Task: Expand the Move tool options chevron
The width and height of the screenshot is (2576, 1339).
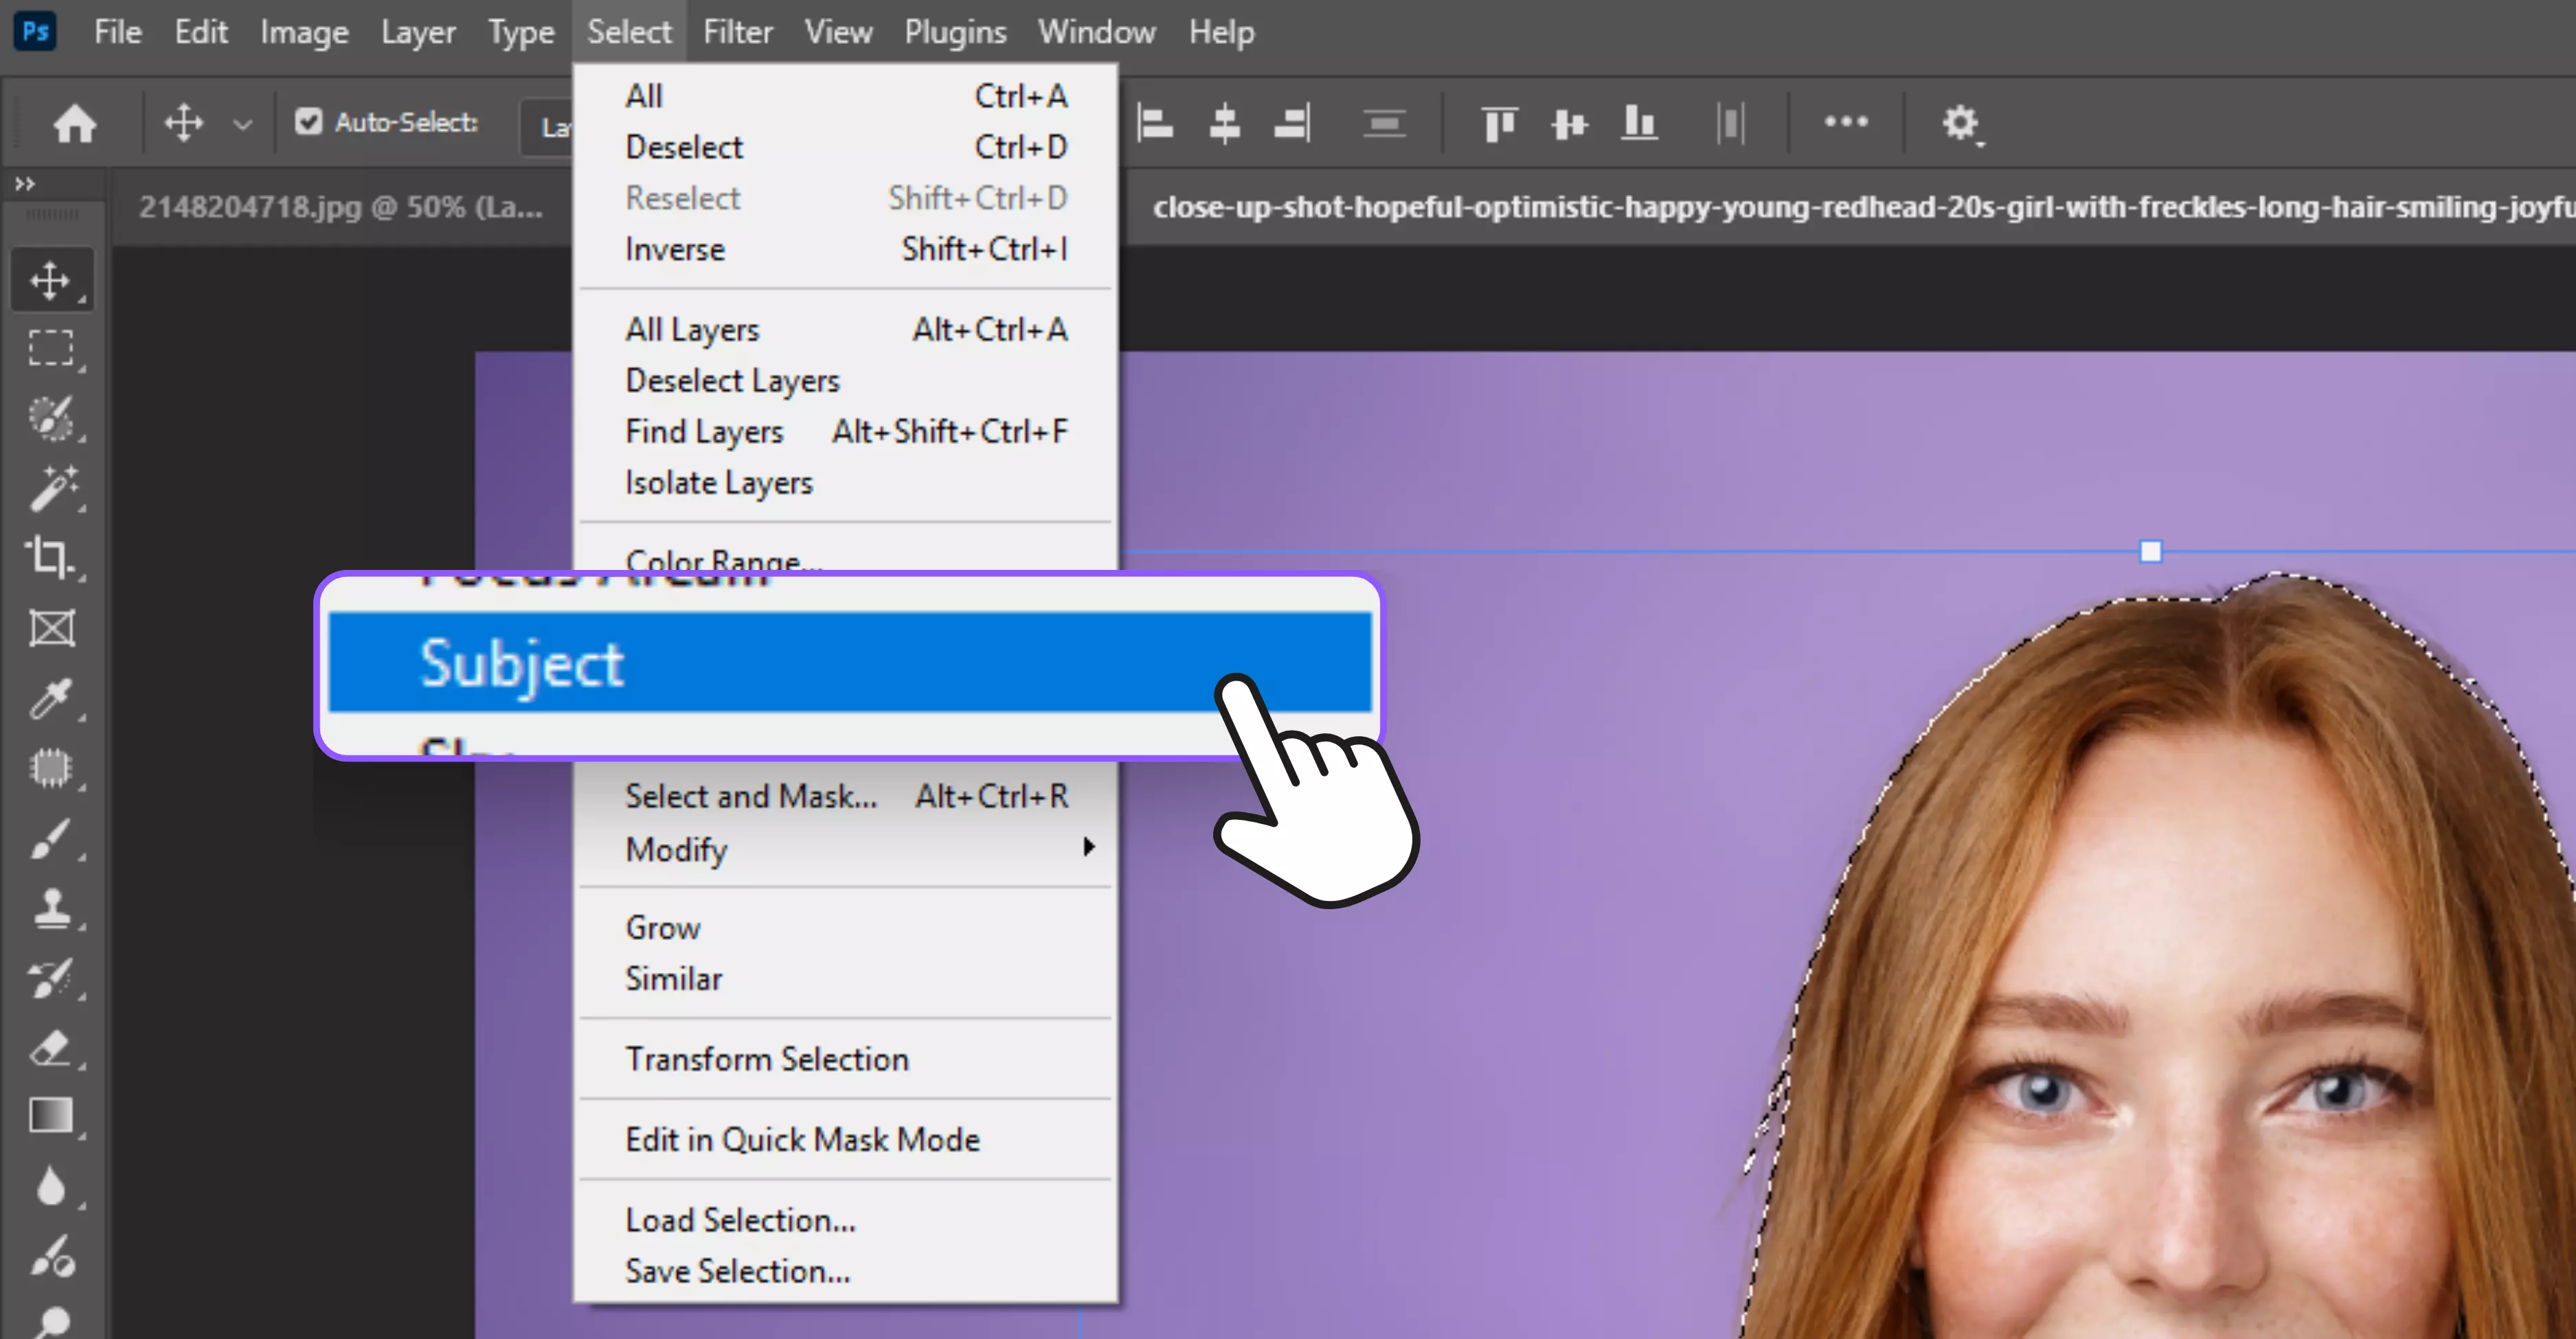Action: click(243, 122)
